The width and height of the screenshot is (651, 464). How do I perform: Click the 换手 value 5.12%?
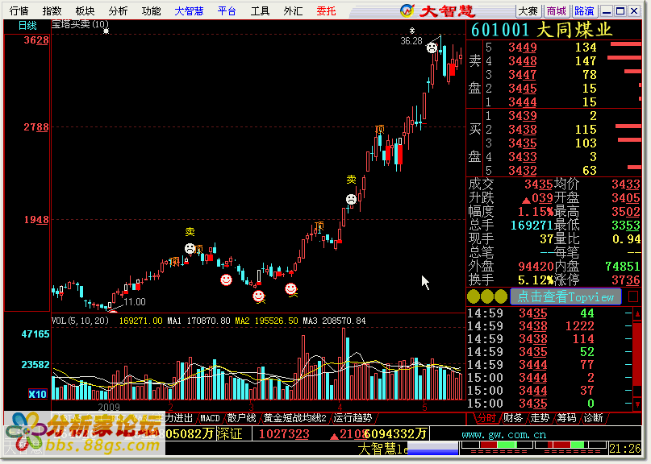pyautogui.click(x=536, y=280)
